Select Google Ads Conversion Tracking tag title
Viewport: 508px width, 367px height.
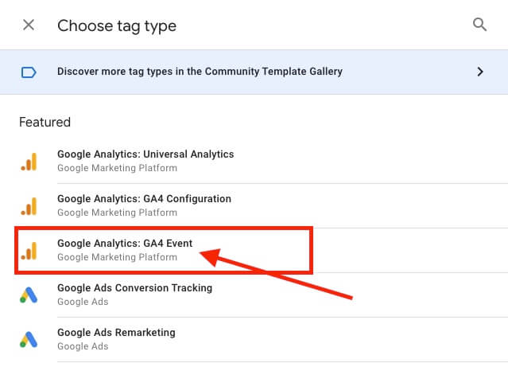click(x=134, y=288)
